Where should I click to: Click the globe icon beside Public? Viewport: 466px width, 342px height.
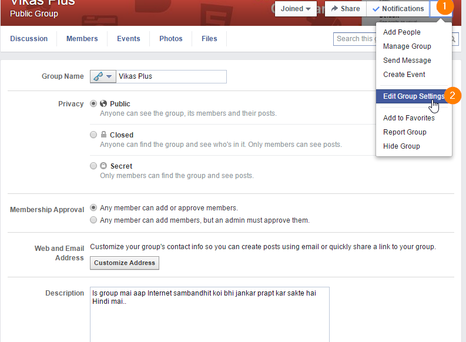[x=103, y=103]
